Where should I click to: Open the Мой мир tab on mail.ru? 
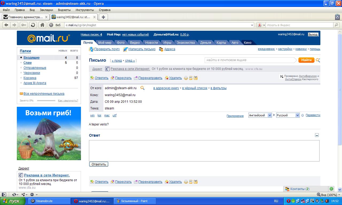105,42
